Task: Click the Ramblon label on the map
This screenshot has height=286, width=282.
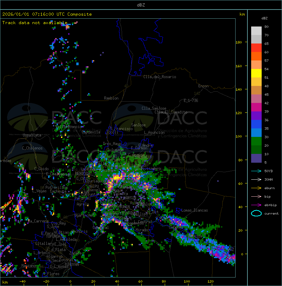Action: [111, 98]
